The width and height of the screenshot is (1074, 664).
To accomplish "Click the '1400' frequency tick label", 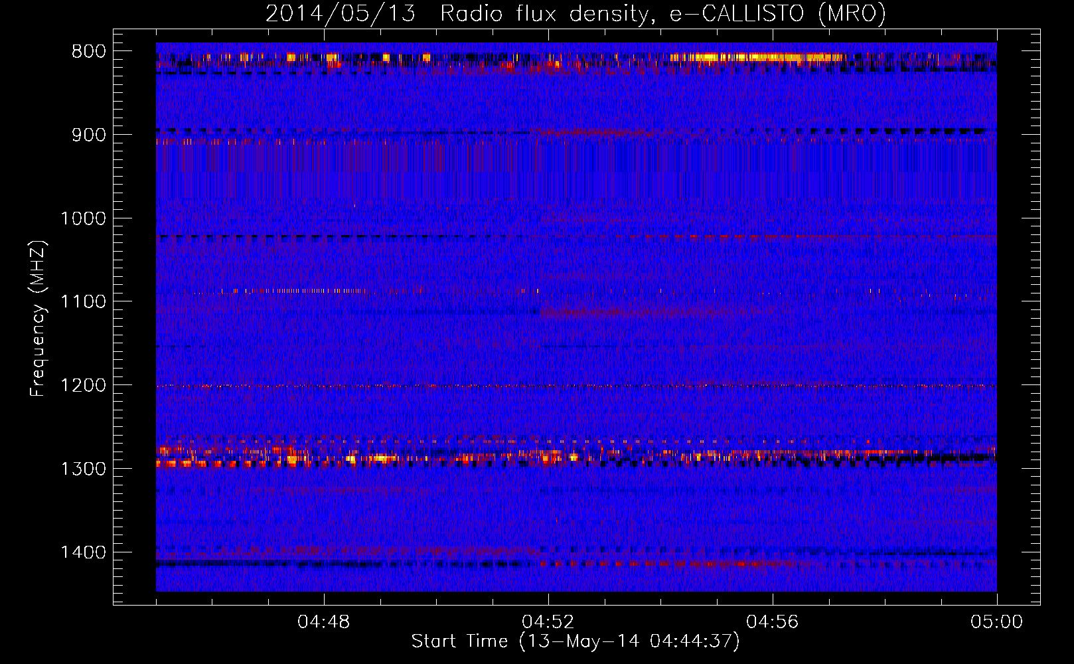I will tap(83, 552).
